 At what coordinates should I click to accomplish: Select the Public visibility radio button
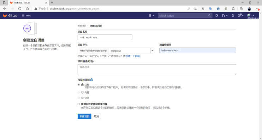78,98
